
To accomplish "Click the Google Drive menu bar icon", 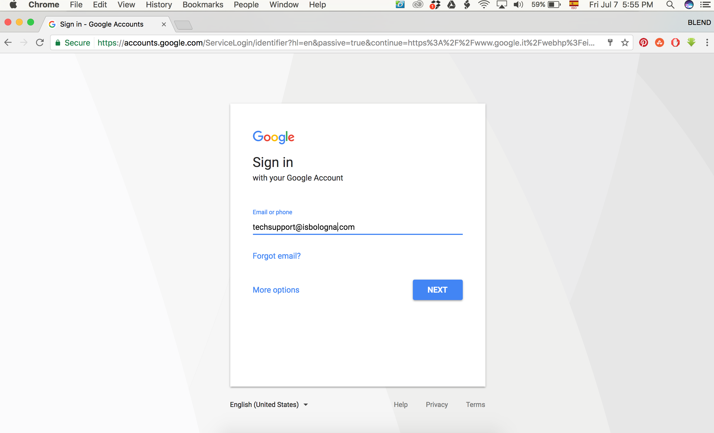I will pyautogui.click(x=451, y=5).
